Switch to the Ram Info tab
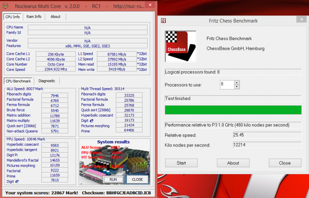 [34, 17]
